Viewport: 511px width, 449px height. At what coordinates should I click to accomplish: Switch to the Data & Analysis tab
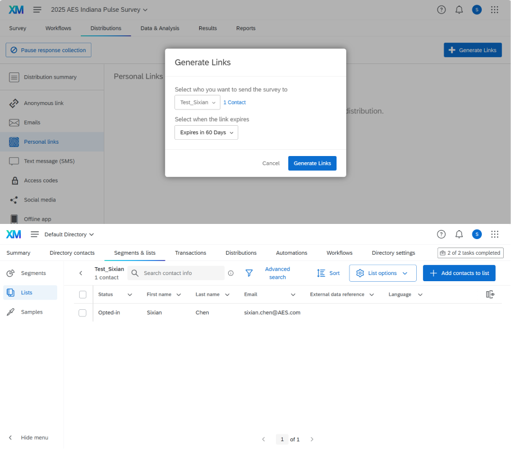(x=160, y=29)
